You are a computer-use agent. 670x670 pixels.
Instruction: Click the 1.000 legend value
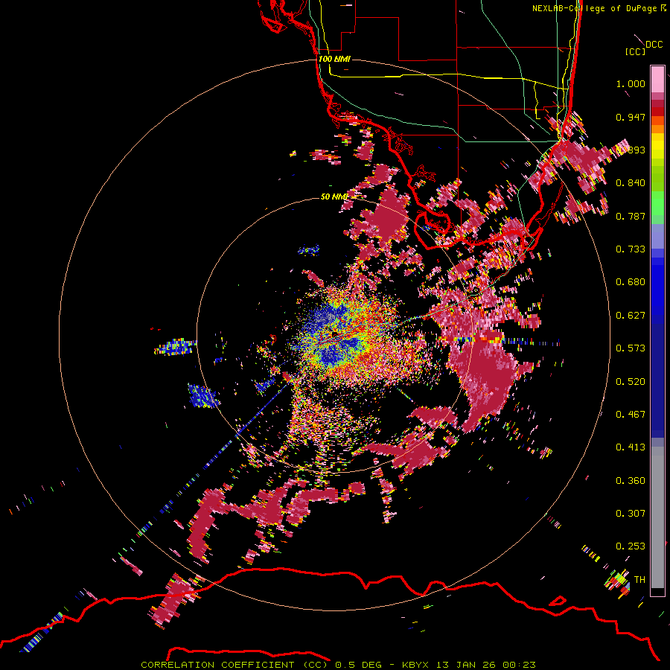coord(631,83)
